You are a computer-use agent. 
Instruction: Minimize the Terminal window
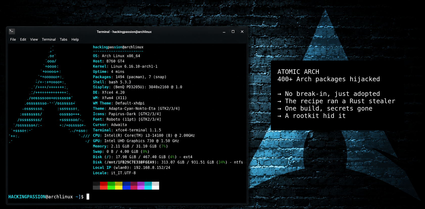pos(224,32)
